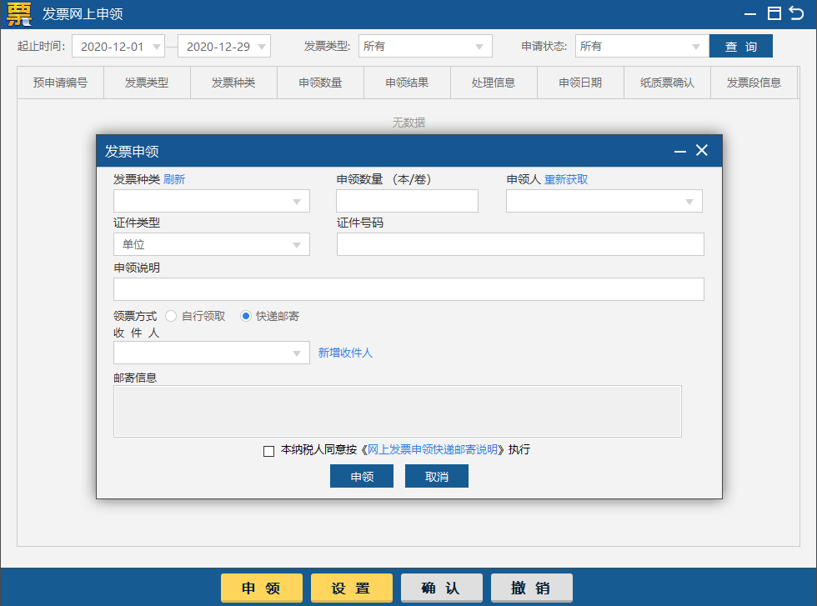
Task: Expand the 收件人 dropdown
Action: click(212, 353)
